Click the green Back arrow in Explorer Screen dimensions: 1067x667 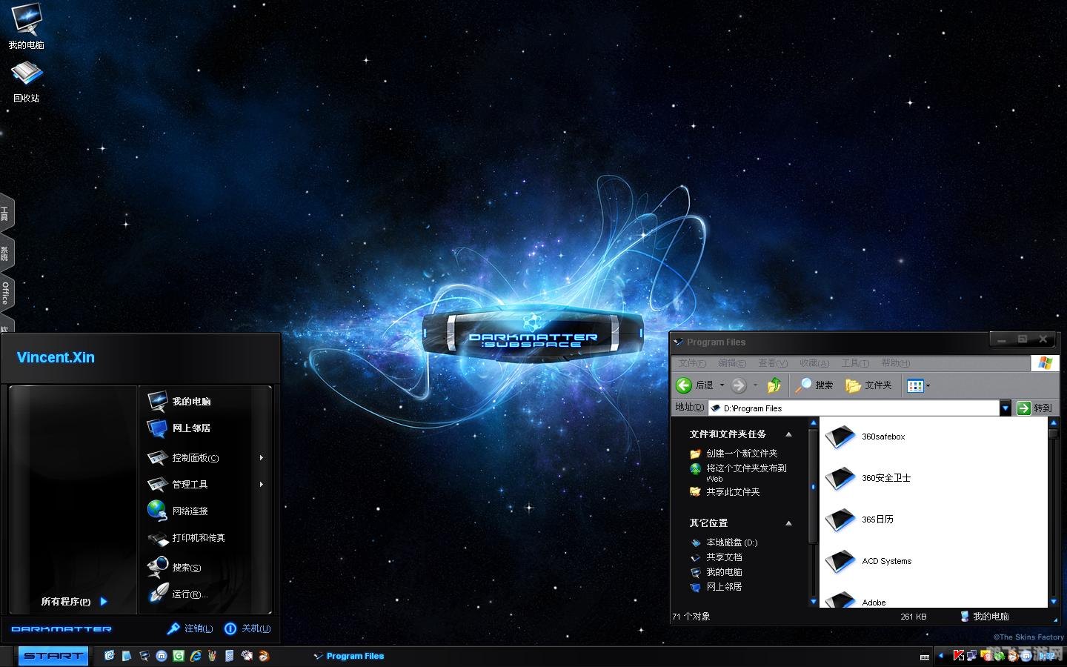(684, 385)
